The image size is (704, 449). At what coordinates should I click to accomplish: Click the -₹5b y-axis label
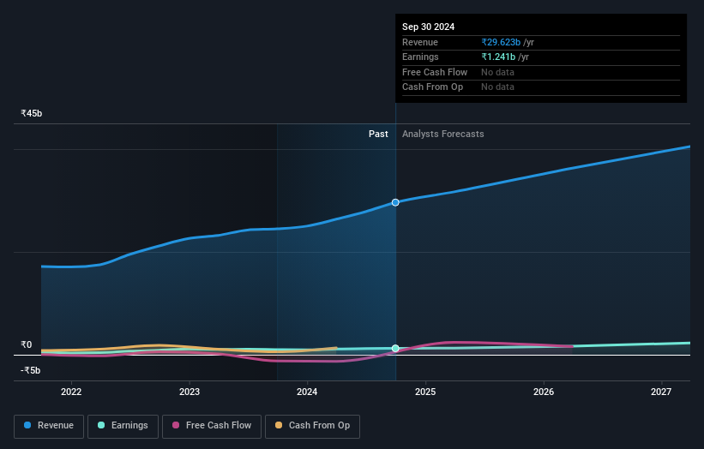click(x=31, y=370)
